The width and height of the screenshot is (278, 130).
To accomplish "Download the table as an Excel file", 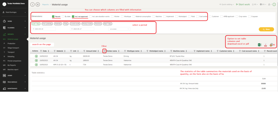I will (x=260, y=45).
